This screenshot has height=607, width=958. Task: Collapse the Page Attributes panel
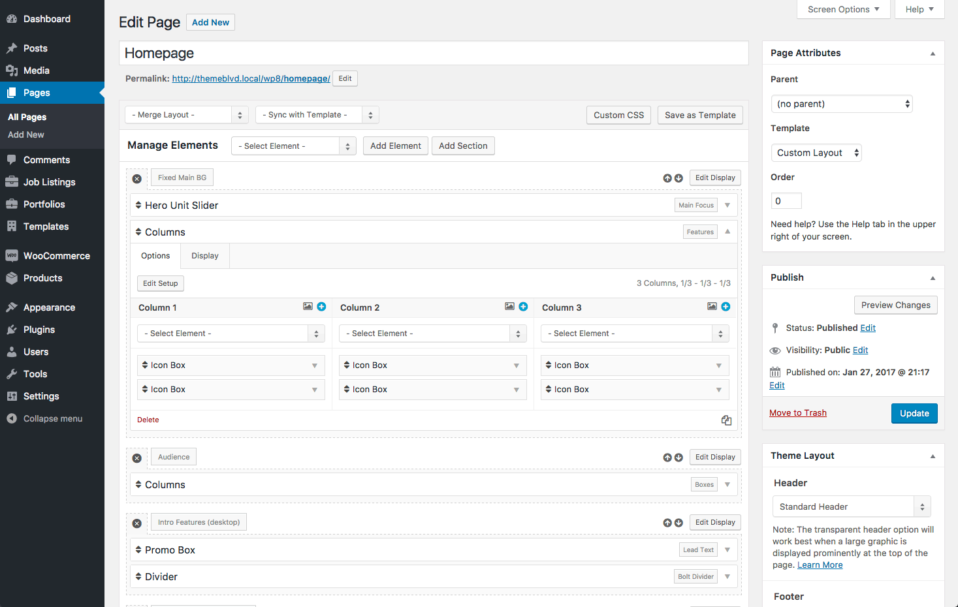coord(933,54)
